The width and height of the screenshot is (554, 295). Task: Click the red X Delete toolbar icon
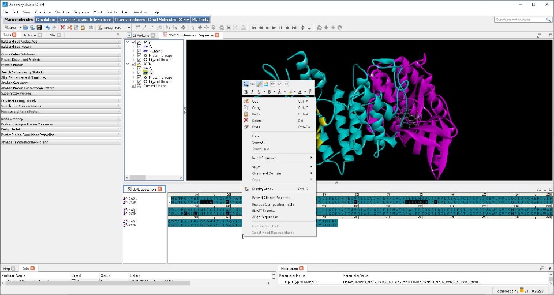62,28
